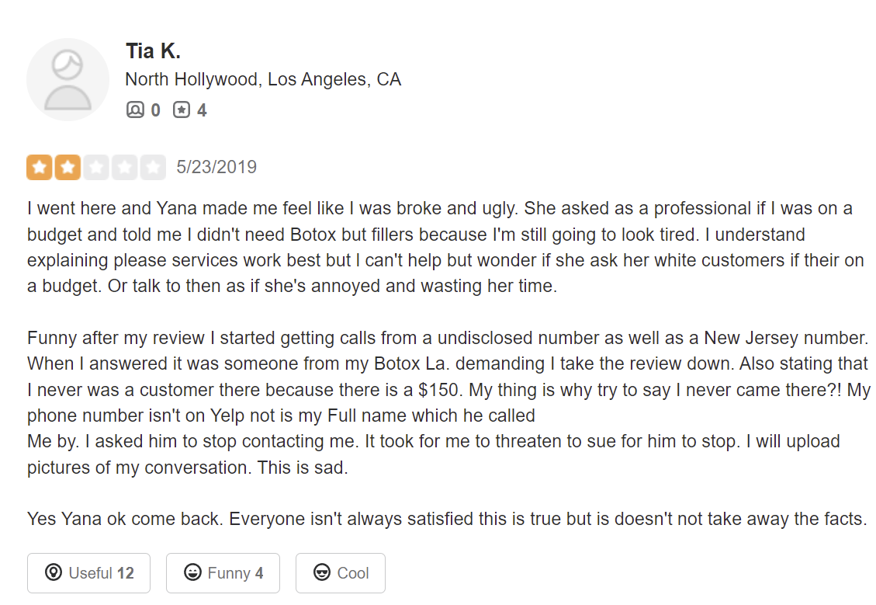Click the Useful vote count 12
The height and width of the screenshot is (605, 876).
click(x=126, y=573)
